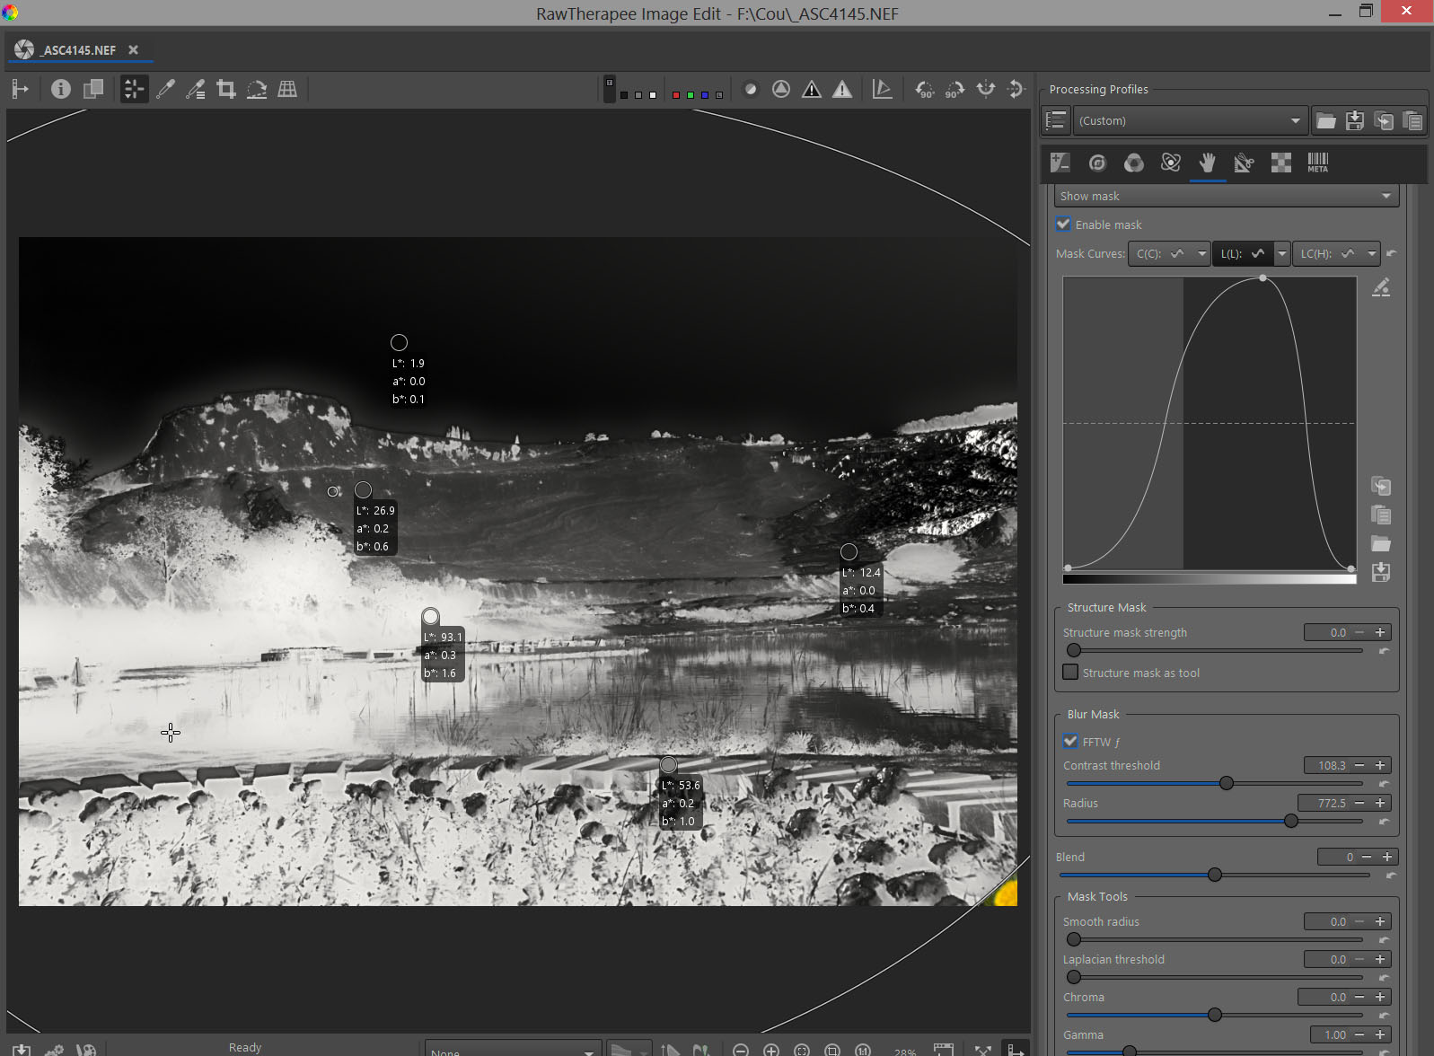The image size is (1434, 1056).
Task: Open the Show mask dropdown
Action: [x=1226, y=196]
